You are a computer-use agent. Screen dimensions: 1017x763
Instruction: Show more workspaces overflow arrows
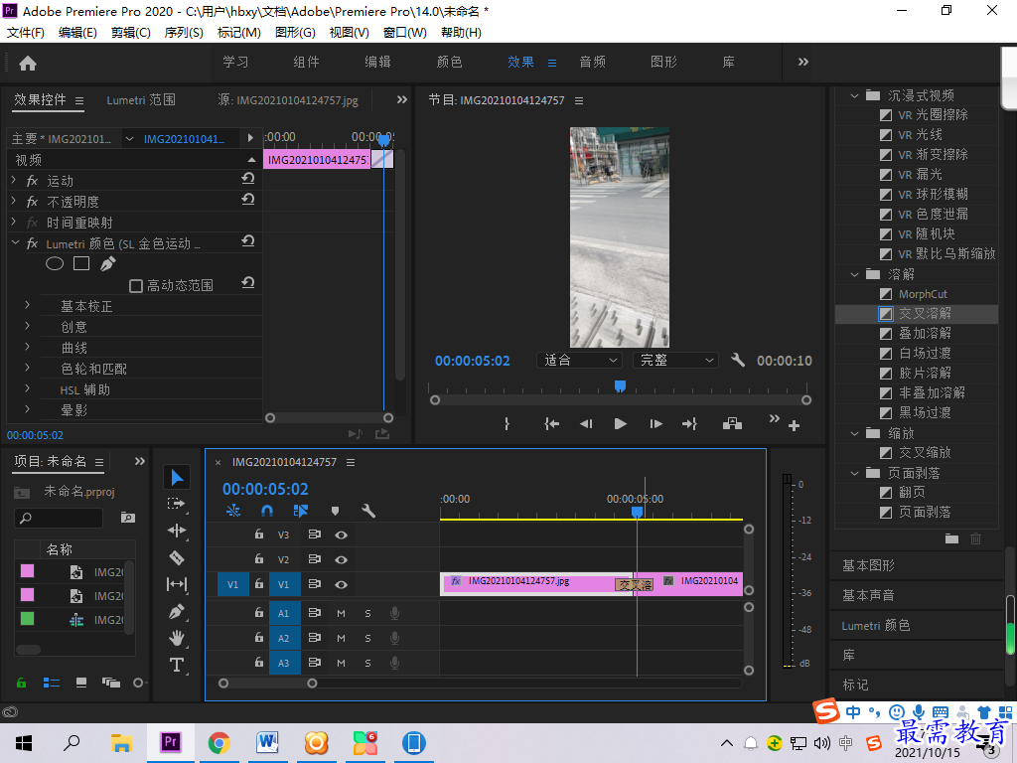(x=802, y=62)
